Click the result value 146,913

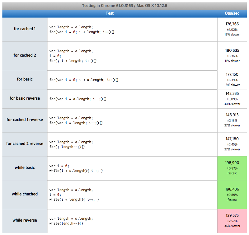coord(232,115)
